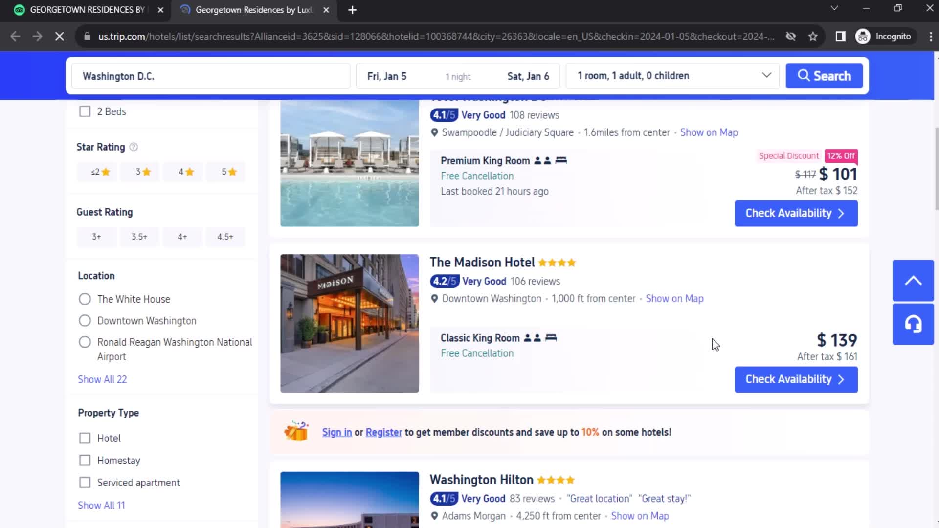This screenshot has width=939, height=528.
Task: Click the page vertical scrollbar
Action: (x=936, y=169)
